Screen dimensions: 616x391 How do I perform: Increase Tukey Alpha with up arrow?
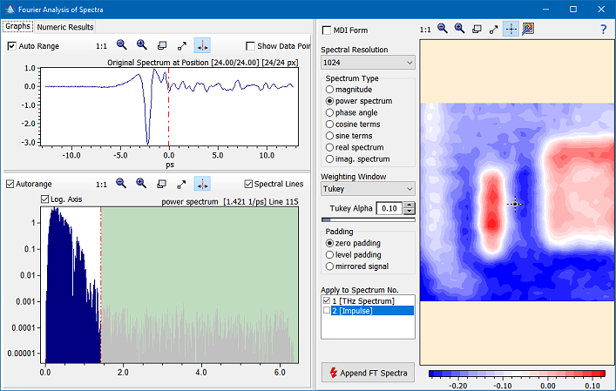click(410, 205)
